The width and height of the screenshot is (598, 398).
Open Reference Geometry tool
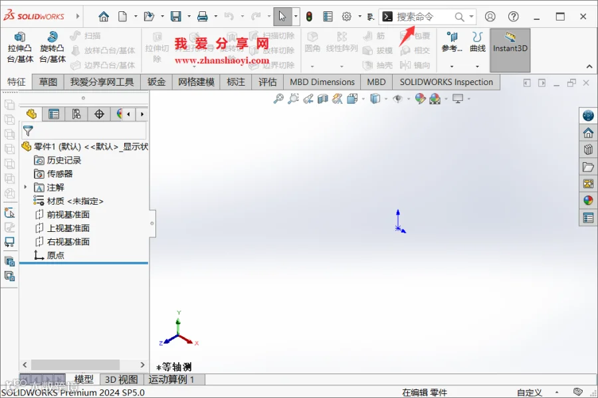pyautogui.click(x=452, y=43)
